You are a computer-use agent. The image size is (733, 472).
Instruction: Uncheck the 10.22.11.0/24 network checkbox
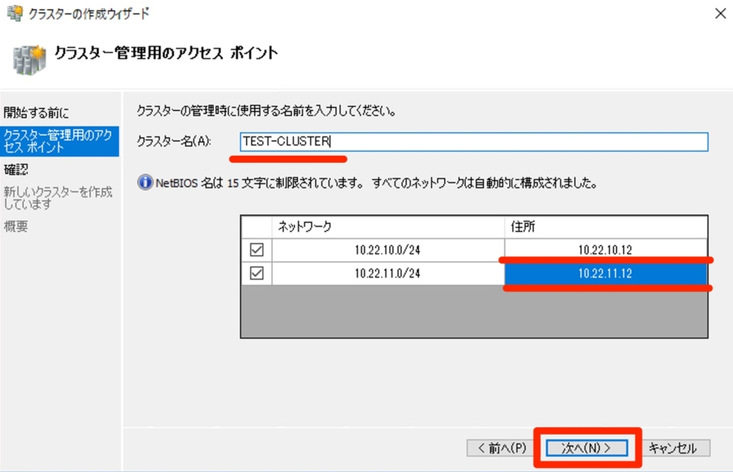(257, 273)
